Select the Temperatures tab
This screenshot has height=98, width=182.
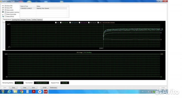point(7,20)
